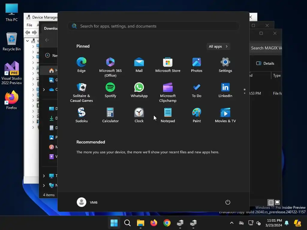Launch the Photos app
307x230 pixels.
point(197,65)
